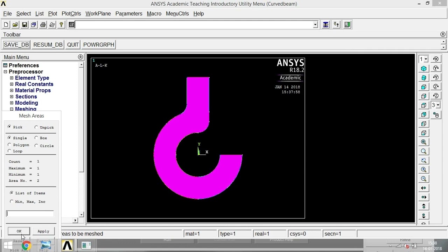Open the File menu
Image resolution: width=448 pixels, height=252 pixels.
click(x=7, y=14)
